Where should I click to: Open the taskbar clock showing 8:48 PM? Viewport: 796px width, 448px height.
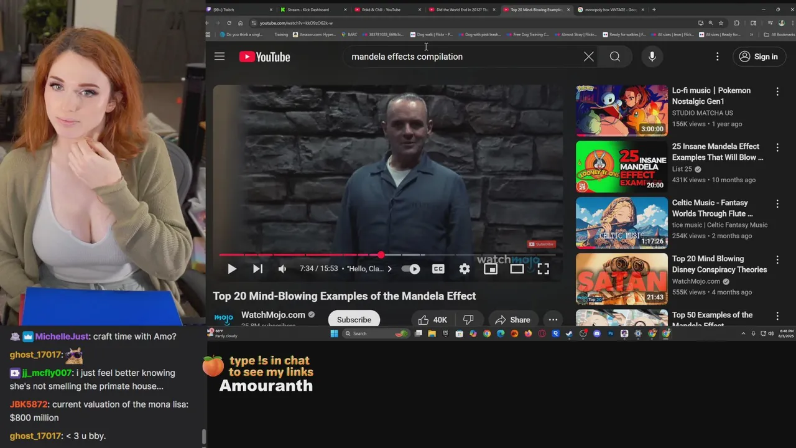[785, 334]
